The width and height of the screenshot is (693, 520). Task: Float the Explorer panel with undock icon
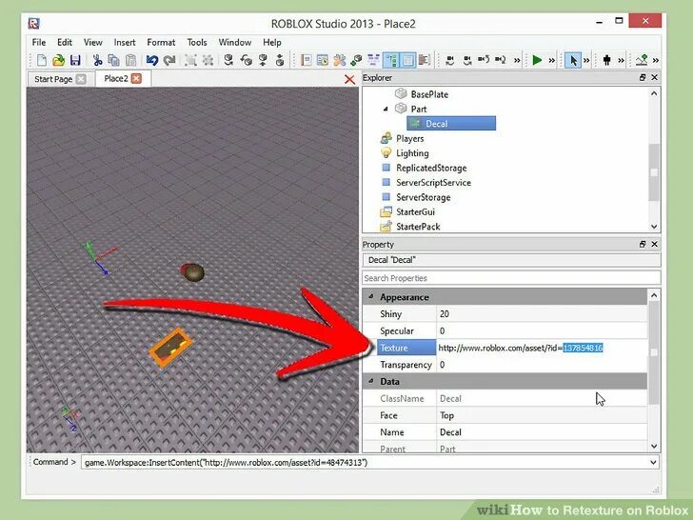point(643,77)
